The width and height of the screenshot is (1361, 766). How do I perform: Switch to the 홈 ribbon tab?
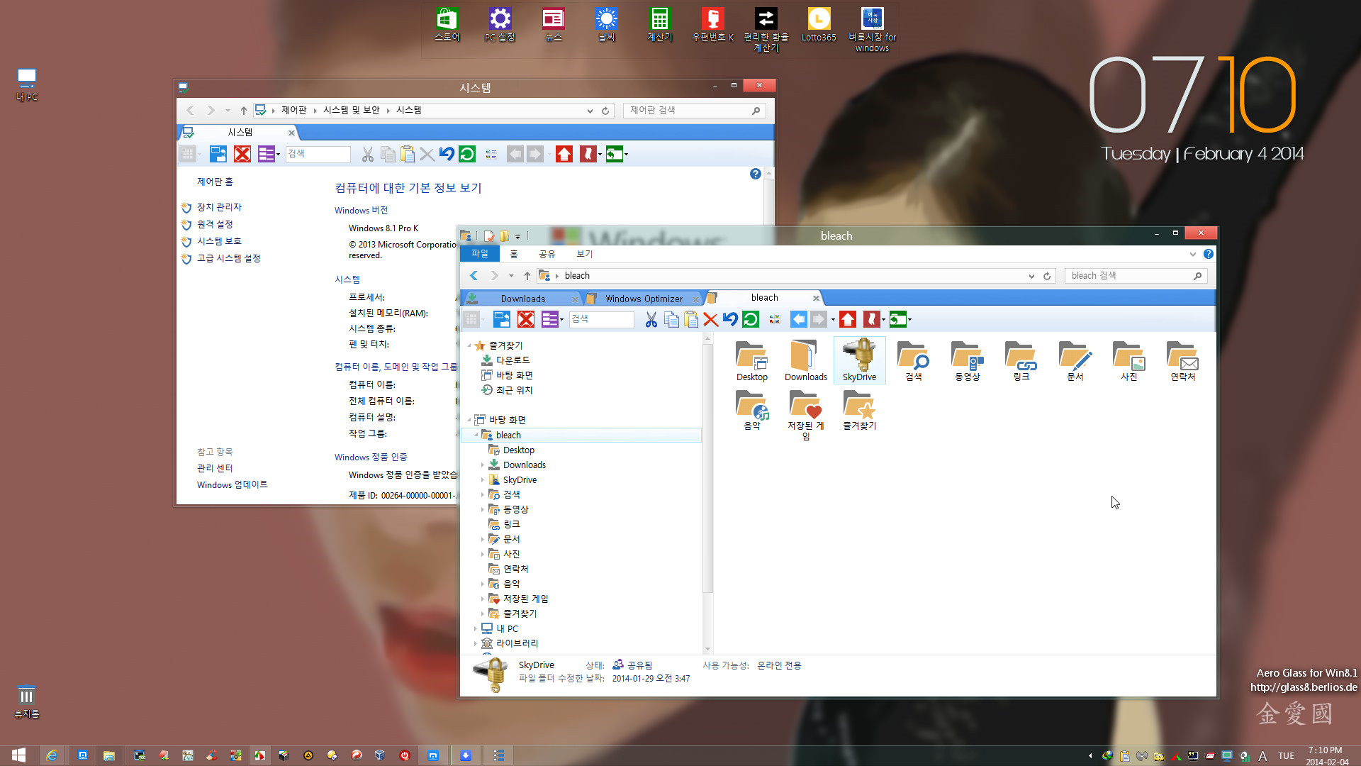pos(514,254)
